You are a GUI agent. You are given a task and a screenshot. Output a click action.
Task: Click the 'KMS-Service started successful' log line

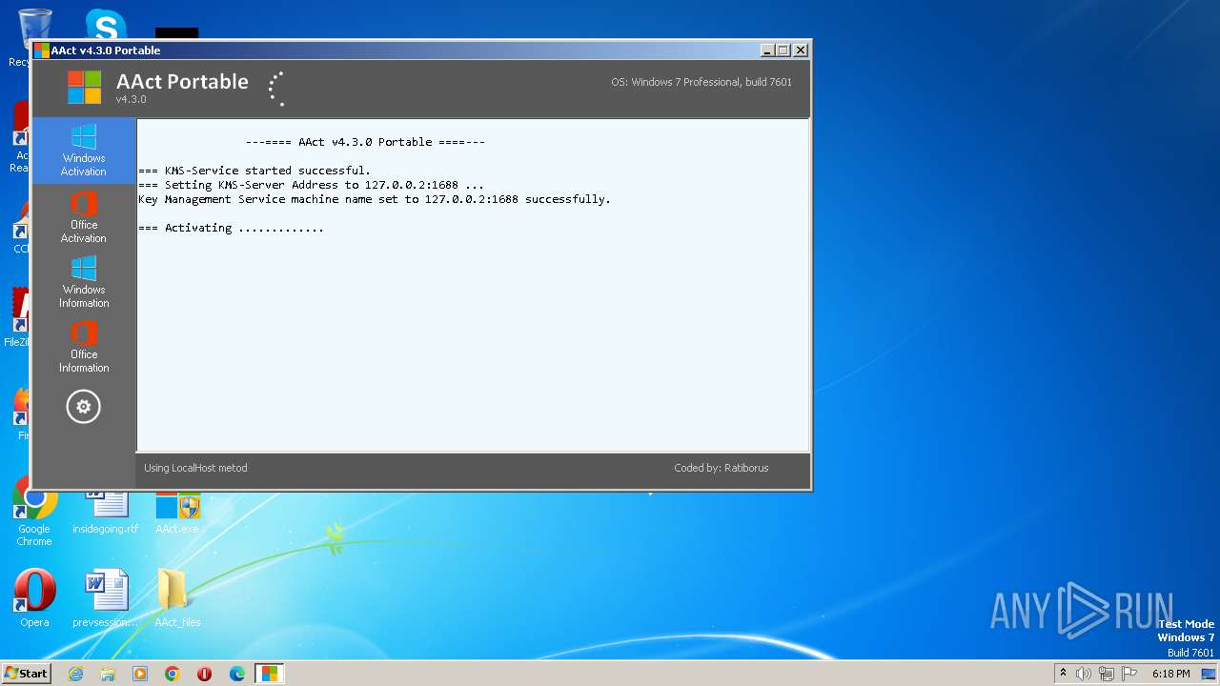(254, 171)
